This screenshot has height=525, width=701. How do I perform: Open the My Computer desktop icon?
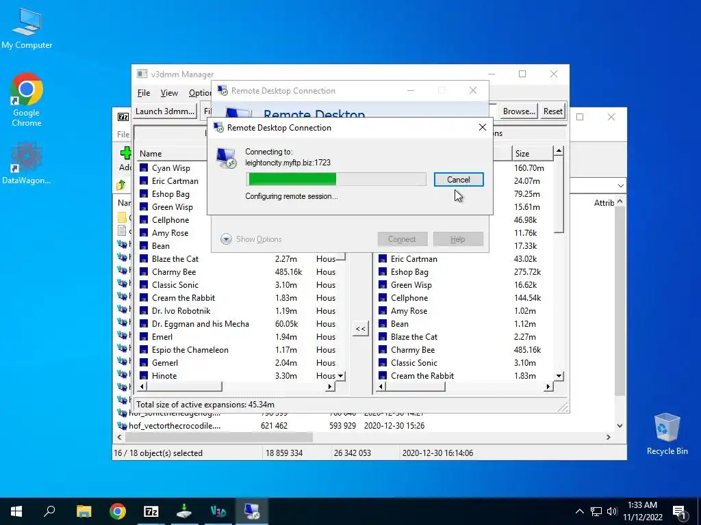point(27,27)
